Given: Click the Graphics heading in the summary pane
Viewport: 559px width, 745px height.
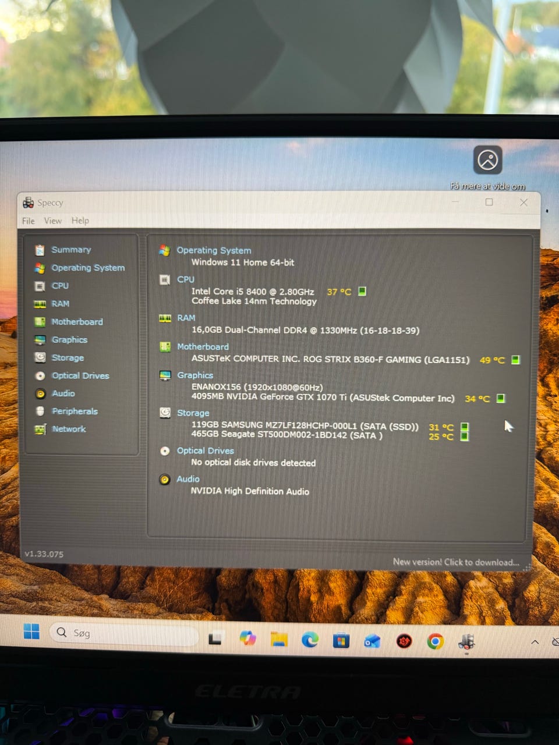Looking at the screenshot, I should (x=195, y=375).
